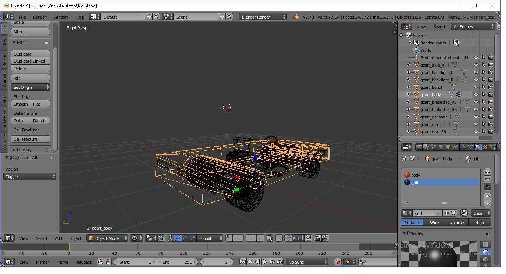The width and height of the screenshot is (506, 274).
Task: Click the scale manipulator icon
Action: coord(193,238)
